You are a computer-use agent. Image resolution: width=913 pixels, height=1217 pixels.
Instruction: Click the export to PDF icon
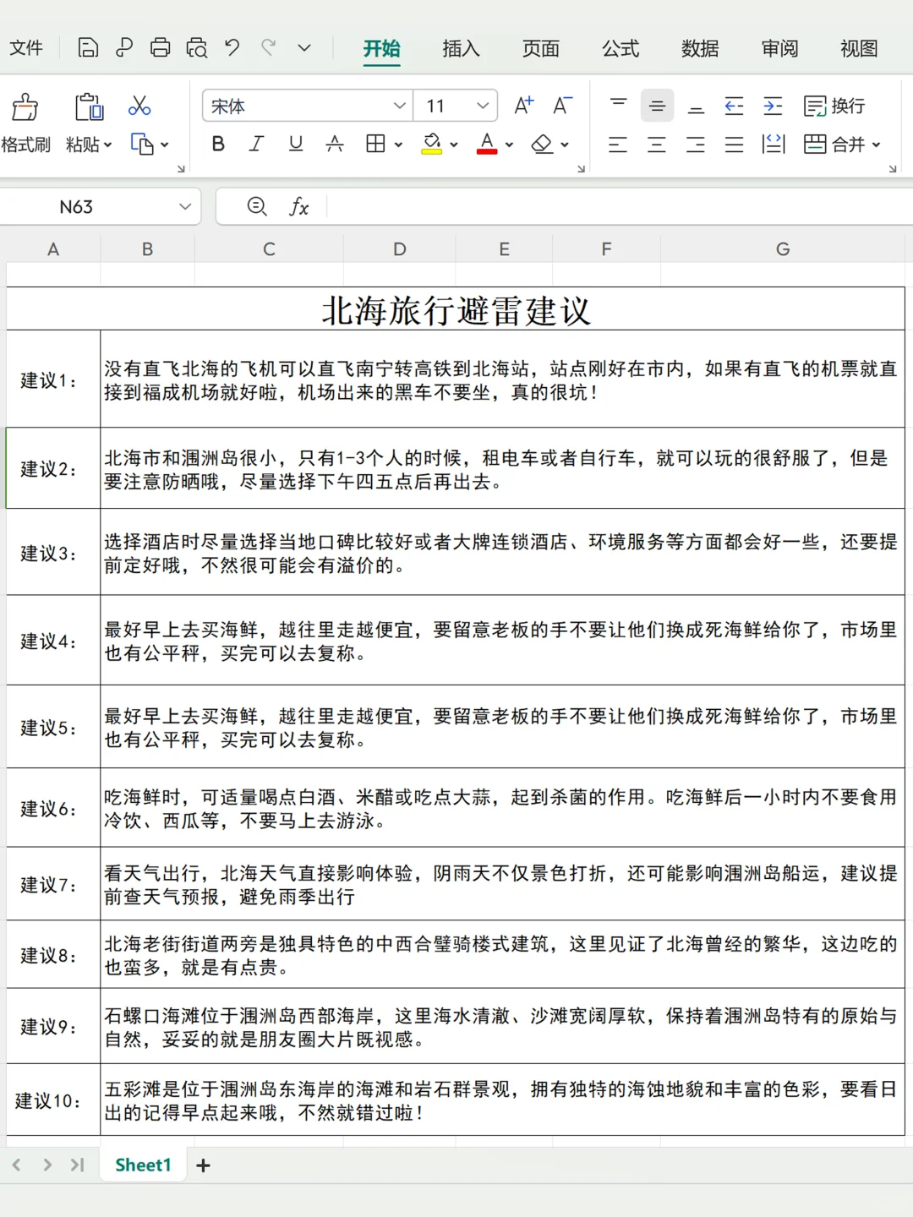tap(124, 47)
